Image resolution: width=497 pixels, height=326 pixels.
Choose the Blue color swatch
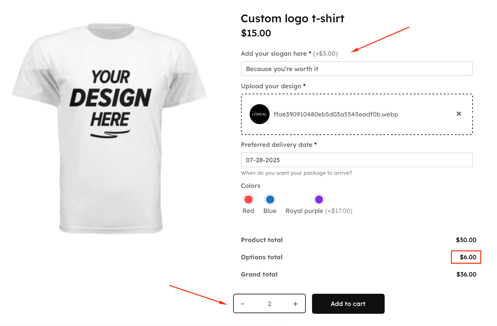pyautogui.click(x=270, y=199)
